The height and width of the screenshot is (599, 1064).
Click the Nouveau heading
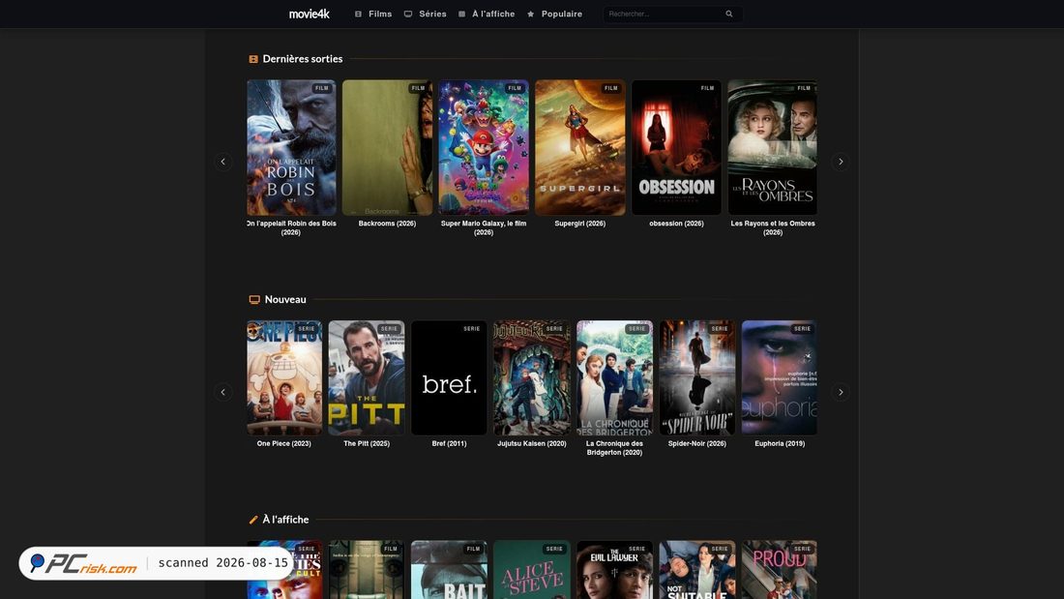click(x=285, y=300)
